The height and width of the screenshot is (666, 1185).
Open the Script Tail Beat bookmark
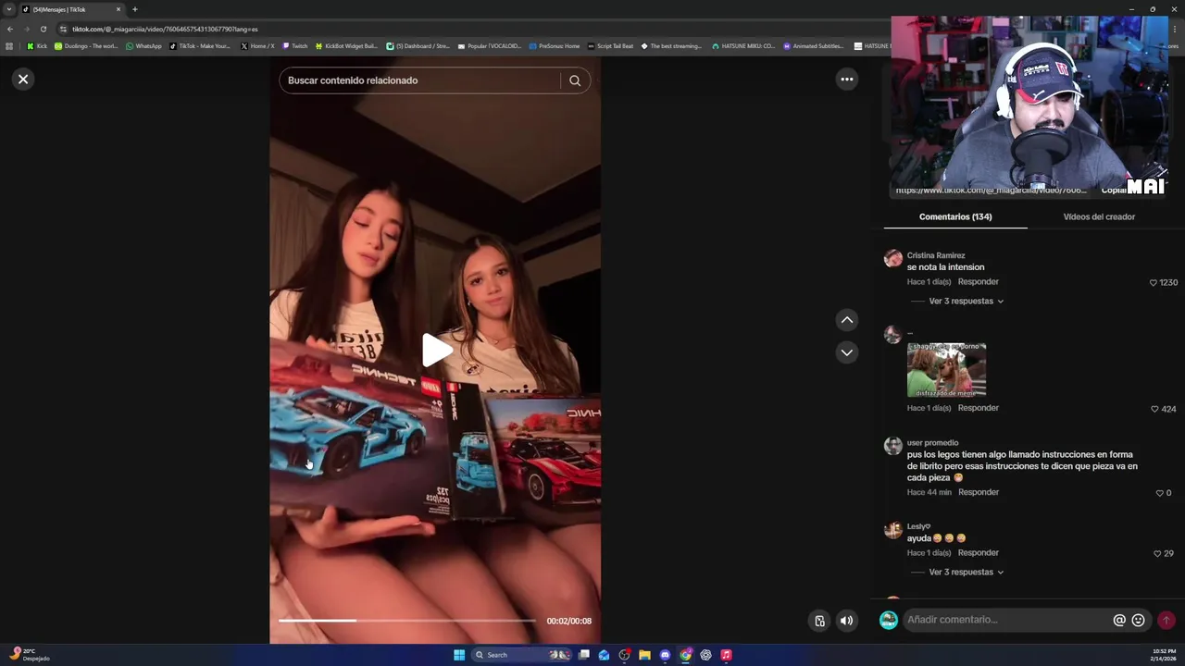pos(611,46)
